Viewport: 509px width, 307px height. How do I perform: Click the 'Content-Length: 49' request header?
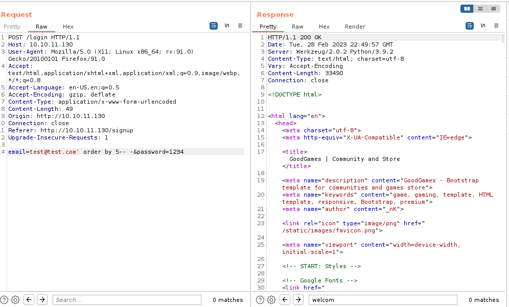pos(40,109)
